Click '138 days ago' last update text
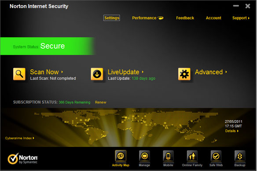264x171 pixels. tap(143, 78)
